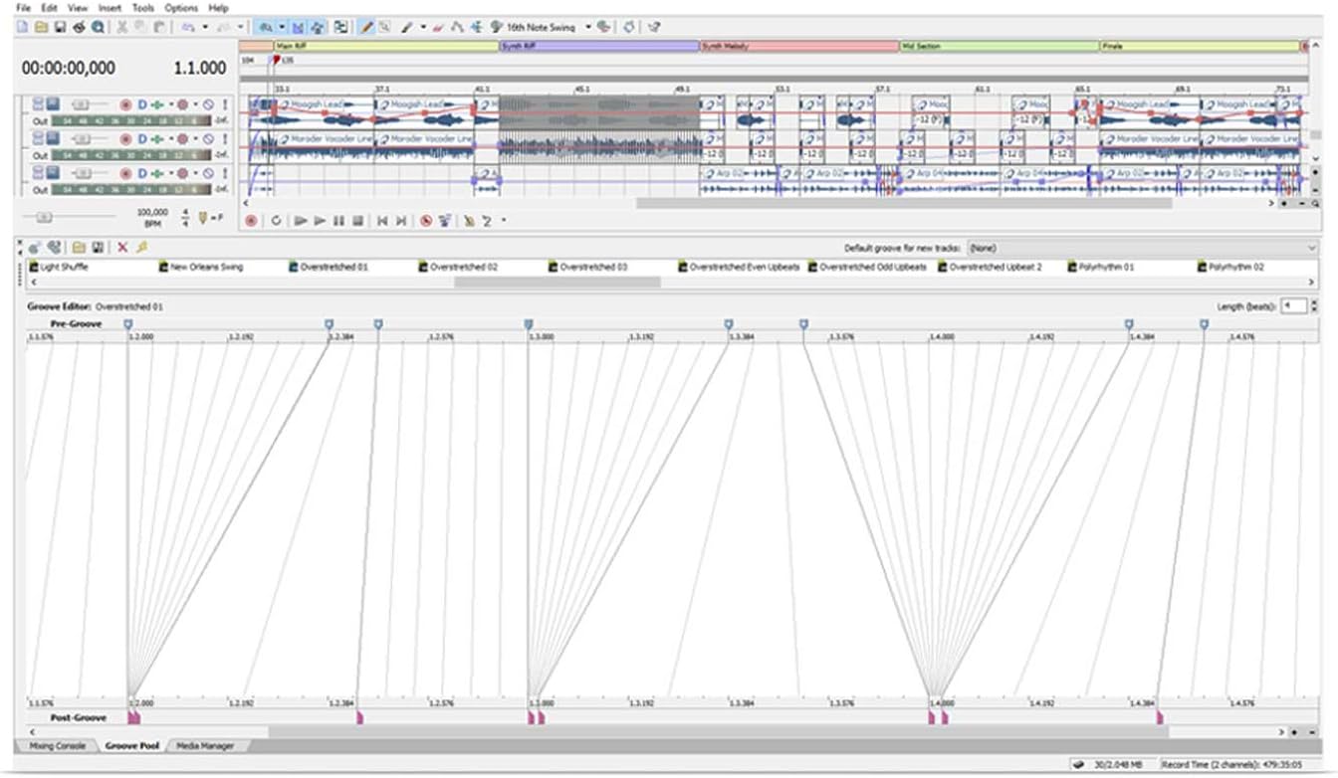Arm the Arp track for recording

click(x=125, y=173)
